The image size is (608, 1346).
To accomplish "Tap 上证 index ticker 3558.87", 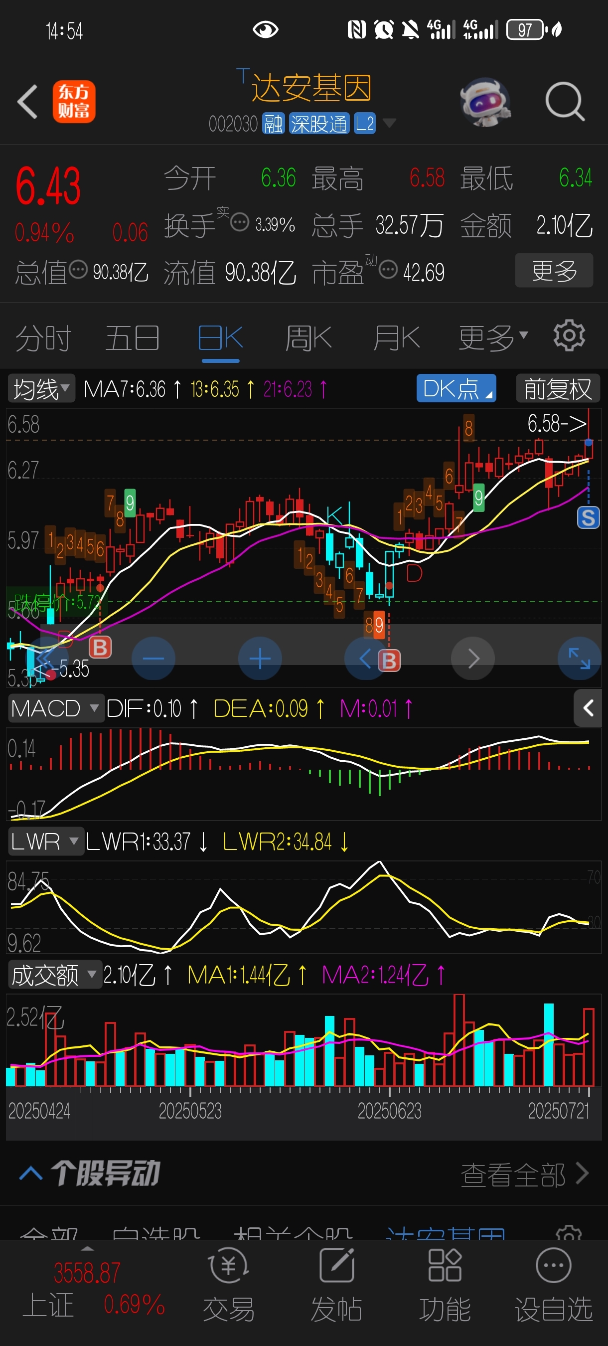I will click(x=87, y=1273).
